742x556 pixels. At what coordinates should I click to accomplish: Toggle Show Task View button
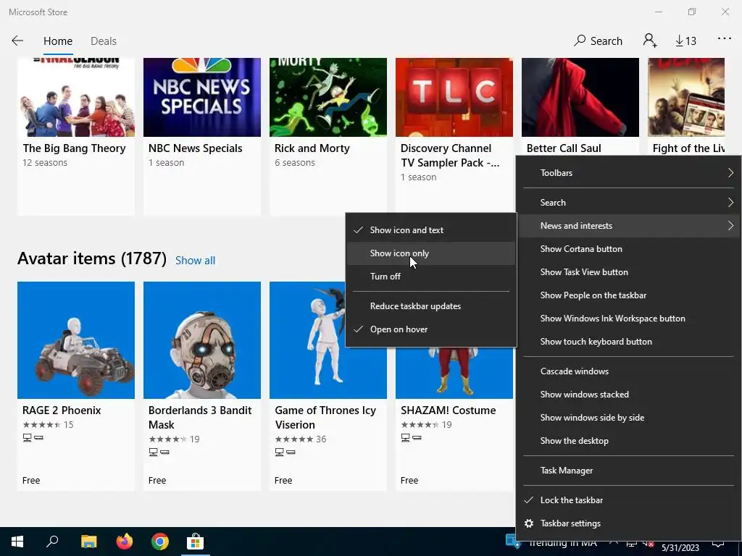click(630, 272)
